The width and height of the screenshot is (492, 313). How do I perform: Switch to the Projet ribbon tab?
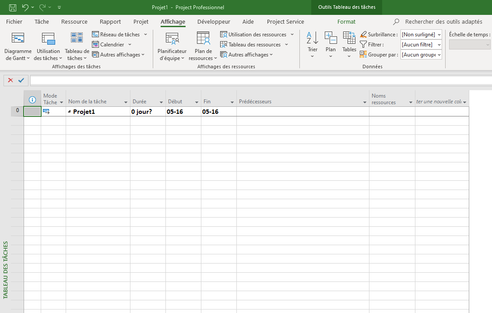(x=141, y=21)
